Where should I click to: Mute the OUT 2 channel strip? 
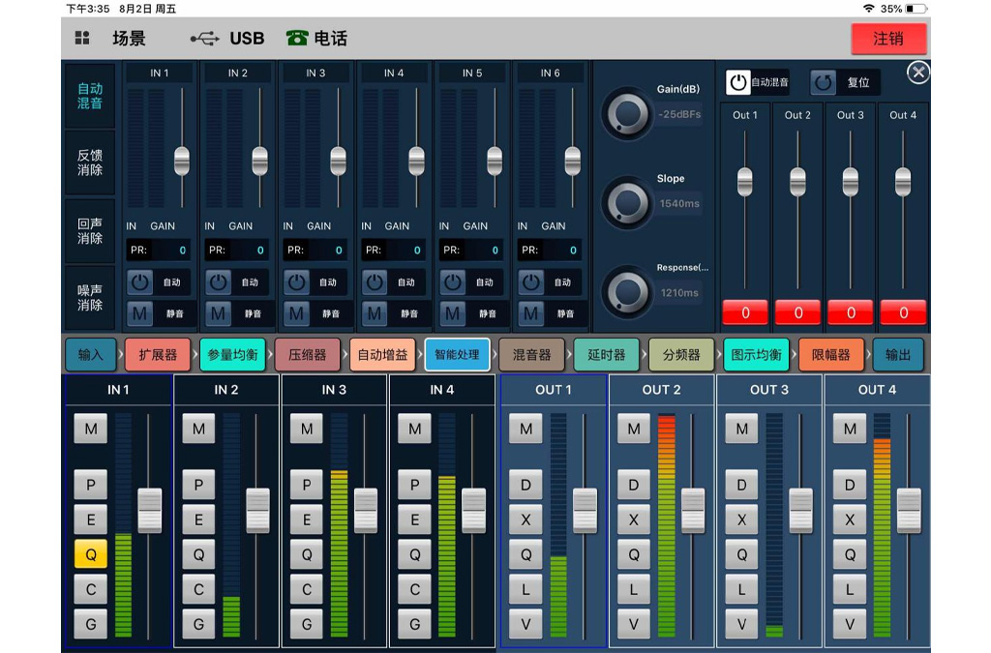[x=634, y=429]
